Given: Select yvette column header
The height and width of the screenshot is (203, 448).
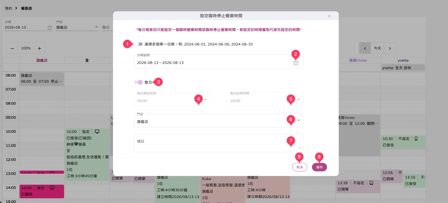Looking at the screenshot, I should coord(402,60).
